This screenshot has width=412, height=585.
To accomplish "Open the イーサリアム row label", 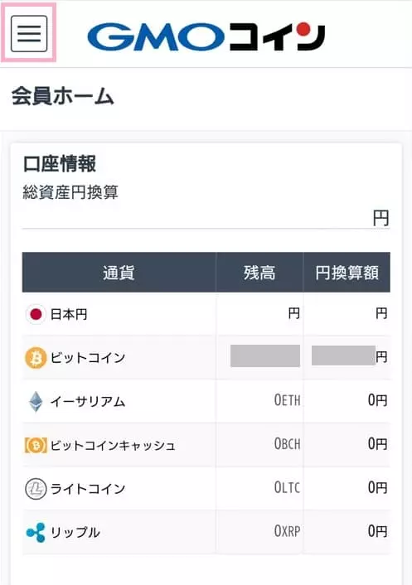I will 88,401.
